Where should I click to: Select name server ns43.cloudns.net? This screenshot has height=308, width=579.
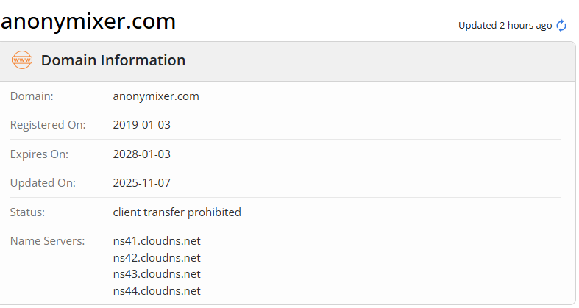point(157,274)
